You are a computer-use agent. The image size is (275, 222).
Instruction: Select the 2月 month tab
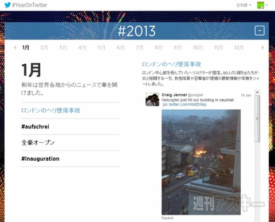click(x=44, y=48)
